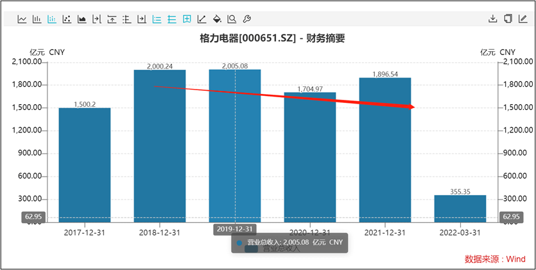The image size is (536, 270).
Task: Click the chart title 格力电器[000651.SZ] - 财务摘要
Action: coord(272,39)
